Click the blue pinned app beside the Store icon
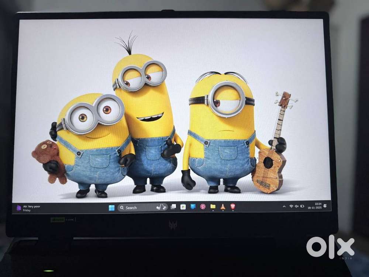The width and height of the screenshot is (369, 277). tap(192, 208)
